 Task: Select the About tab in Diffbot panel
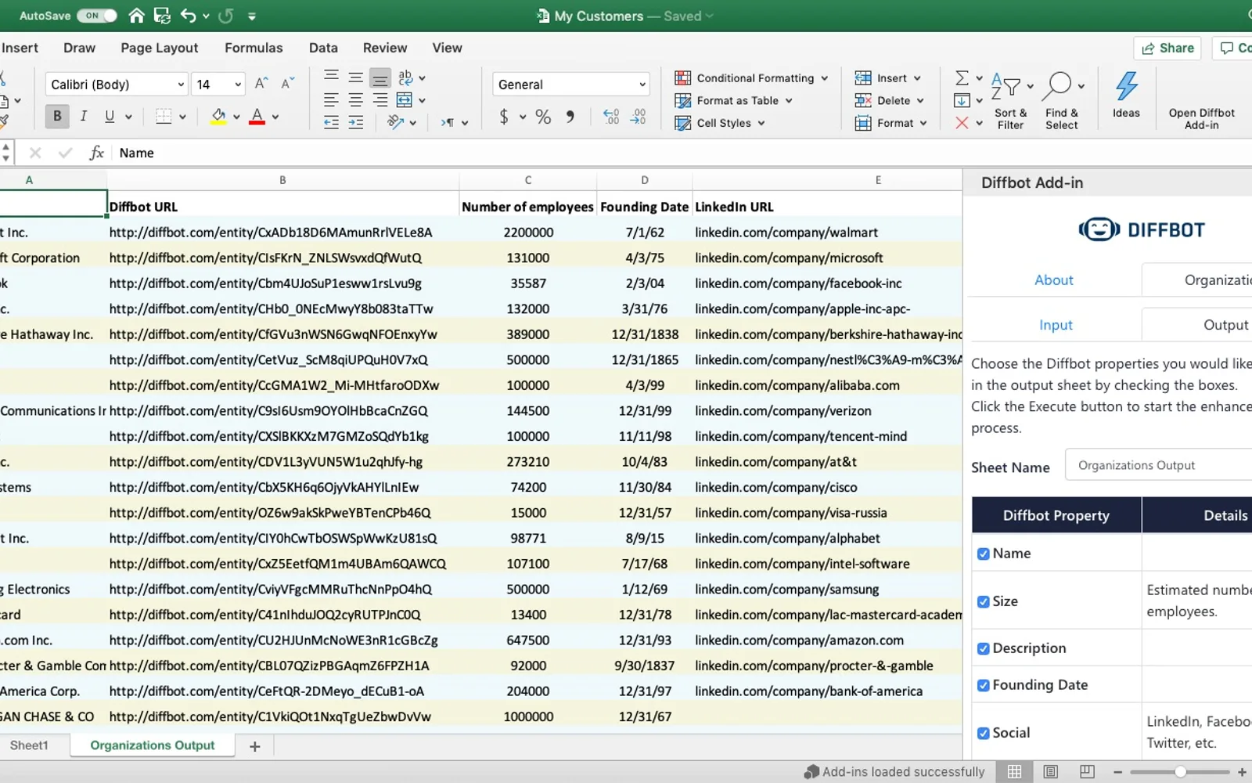tap(1053, 280)
